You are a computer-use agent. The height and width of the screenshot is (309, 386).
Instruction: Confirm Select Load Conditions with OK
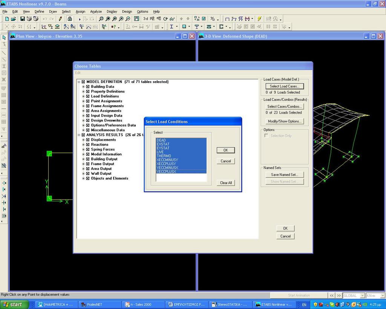tap(226, 150)
